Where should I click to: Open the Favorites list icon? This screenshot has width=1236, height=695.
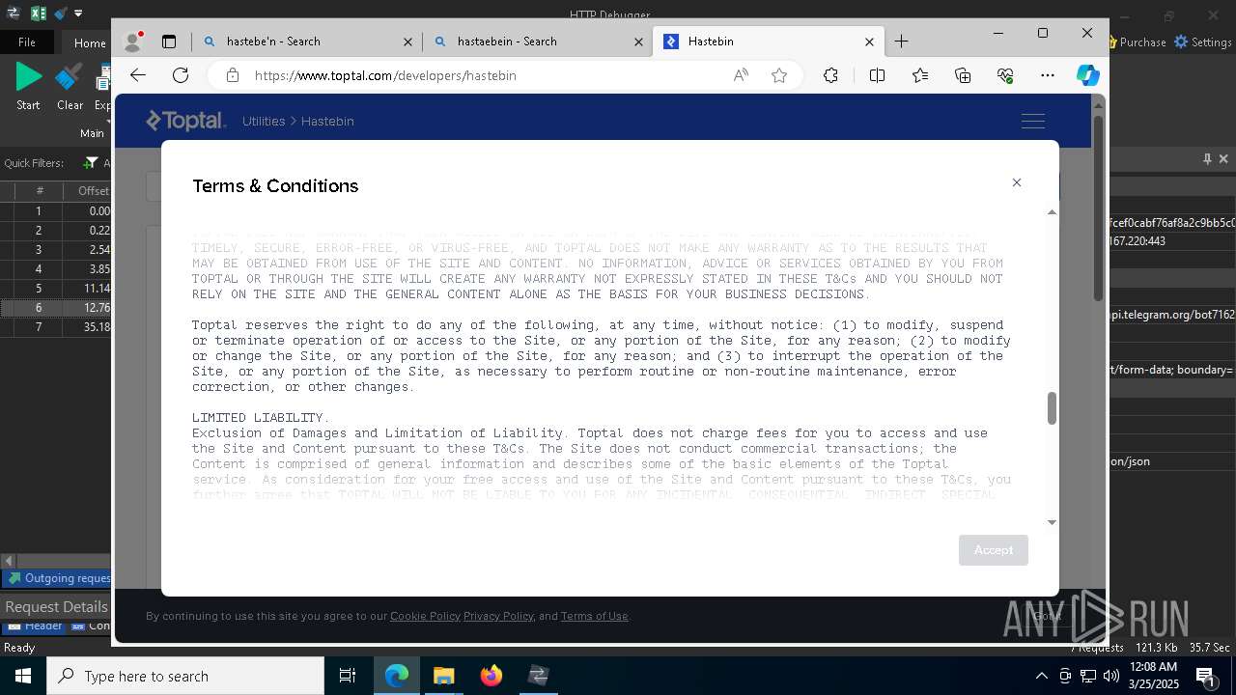pos(920,75)
